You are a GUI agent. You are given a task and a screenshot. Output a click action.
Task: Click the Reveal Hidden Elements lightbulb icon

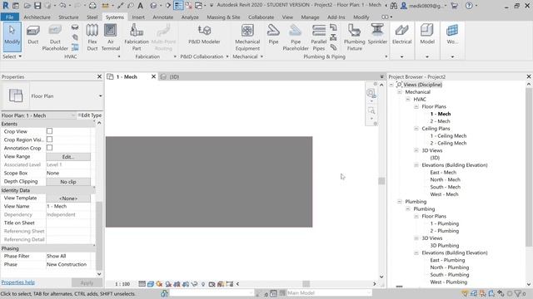(x=203, y=284)
